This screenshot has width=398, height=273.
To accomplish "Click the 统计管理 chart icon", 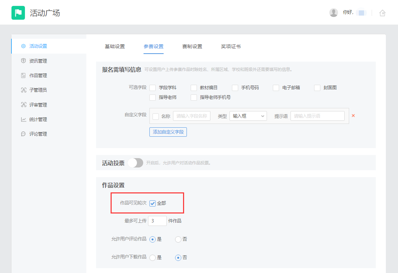I will (24, 119).
